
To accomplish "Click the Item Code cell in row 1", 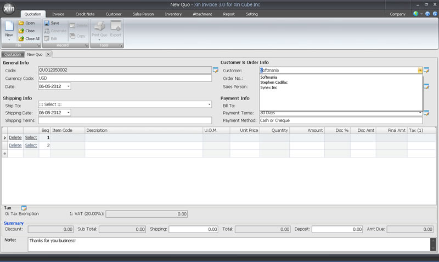I will point(67,137).
